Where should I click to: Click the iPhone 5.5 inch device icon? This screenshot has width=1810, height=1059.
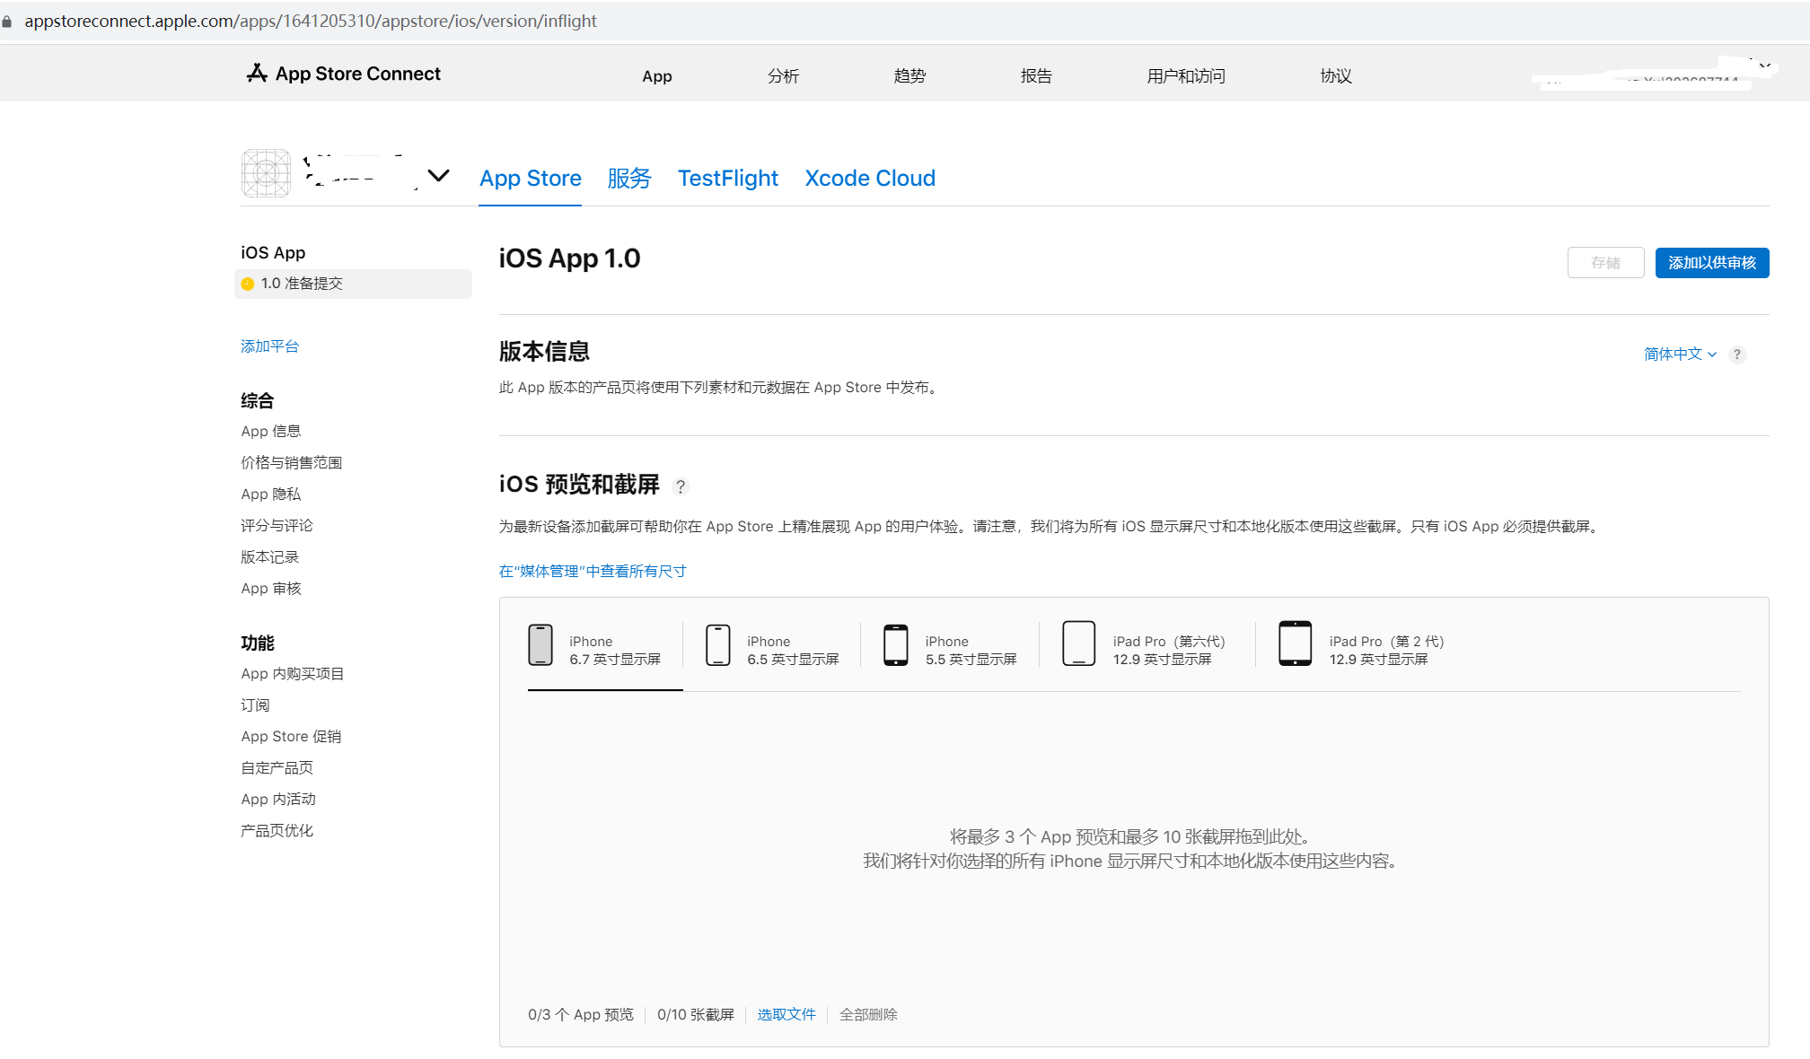pos(896,644)
